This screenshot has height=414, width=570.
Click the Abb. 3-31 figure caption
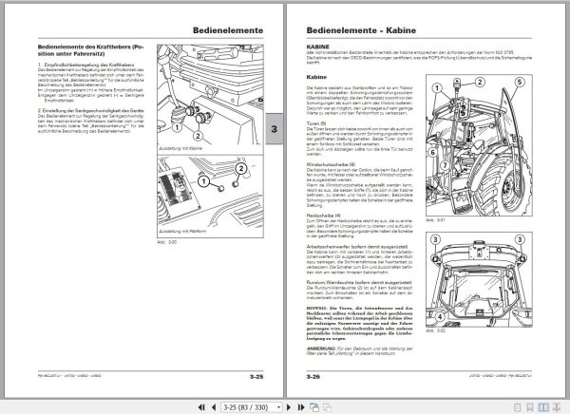[435, 220]
